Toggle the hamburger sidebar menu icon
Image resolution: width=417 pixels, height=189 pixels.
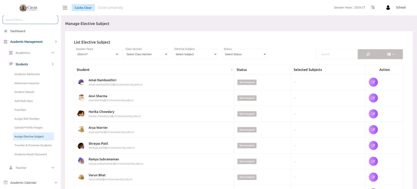(x=65, y=8)
